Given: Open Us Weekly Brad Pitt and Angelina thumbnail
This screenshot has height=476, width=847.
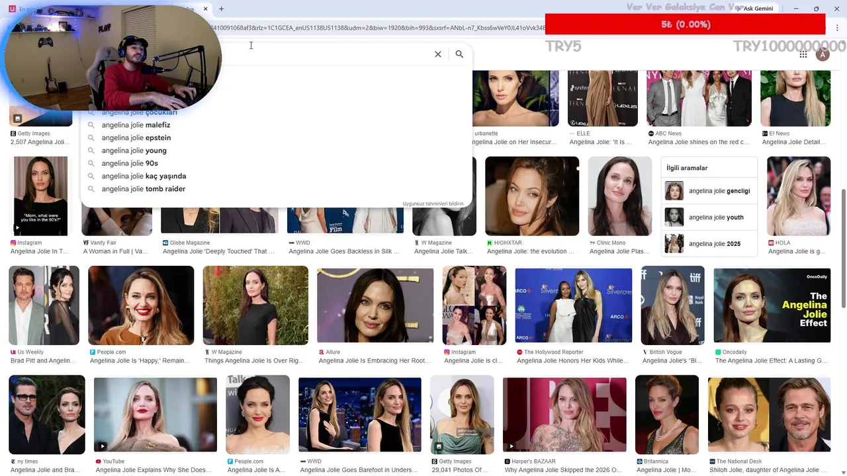Looking at the screenshot, I should (x=44, y=305).
